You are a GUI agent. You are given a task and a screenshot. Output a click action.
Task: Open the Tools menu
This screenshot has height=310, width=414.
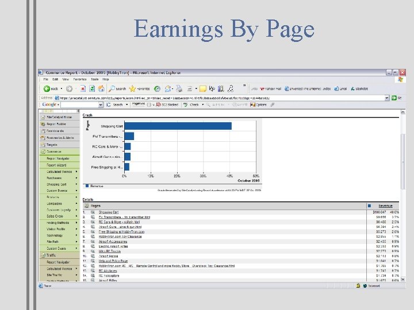pos(94,79)
